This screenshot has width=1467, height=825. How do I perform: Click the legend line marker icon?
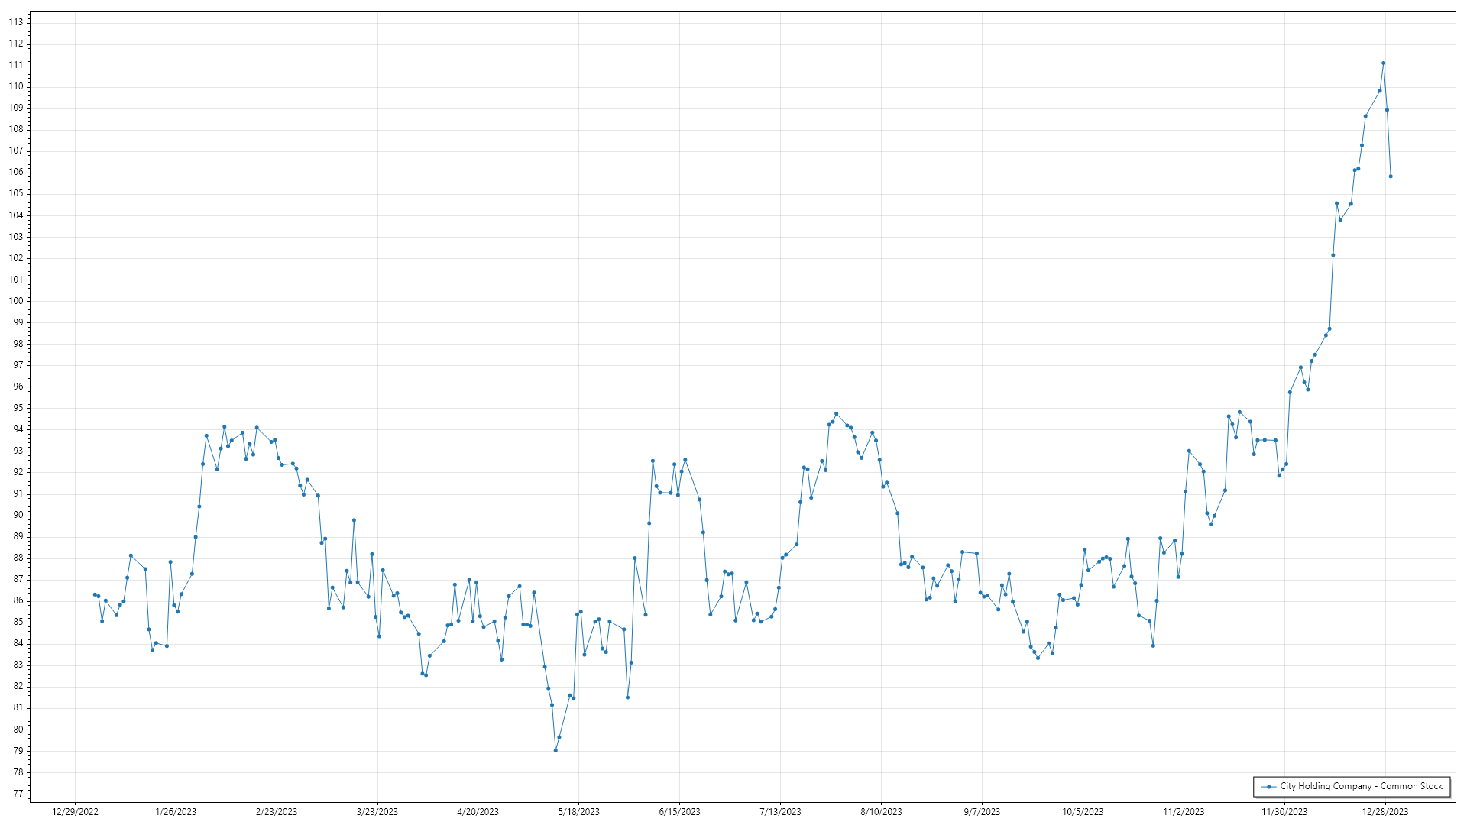tap(1269, 787)
